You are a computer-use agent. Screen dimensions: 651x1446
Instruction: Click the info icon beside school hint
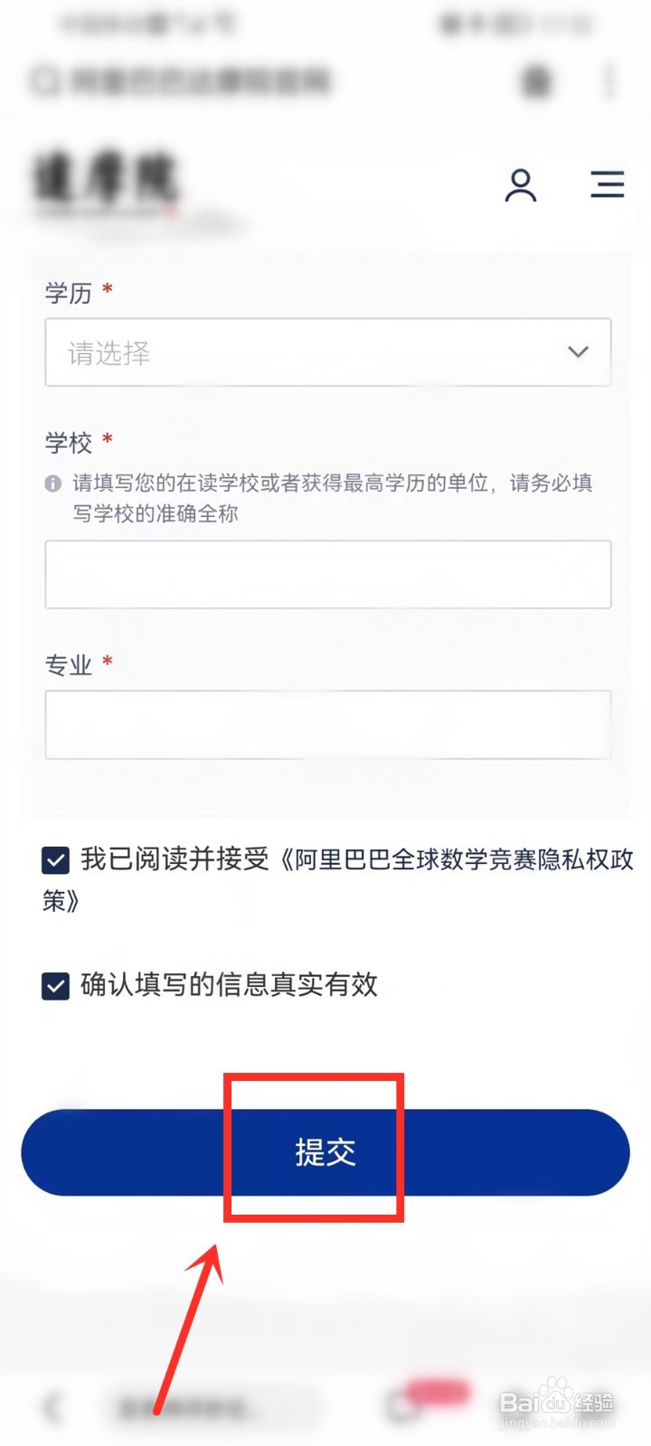point(53,484)
